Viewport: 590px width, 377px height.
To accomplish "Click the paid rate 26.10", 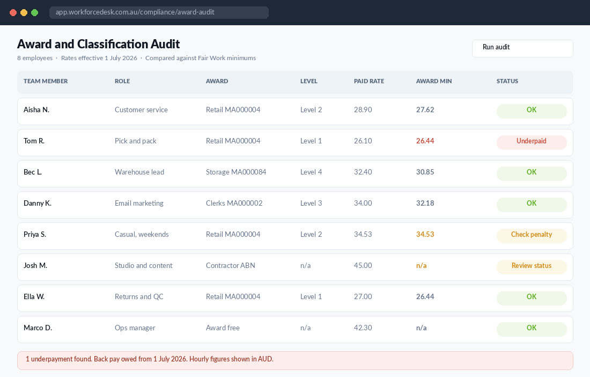I will coord(363,141).
